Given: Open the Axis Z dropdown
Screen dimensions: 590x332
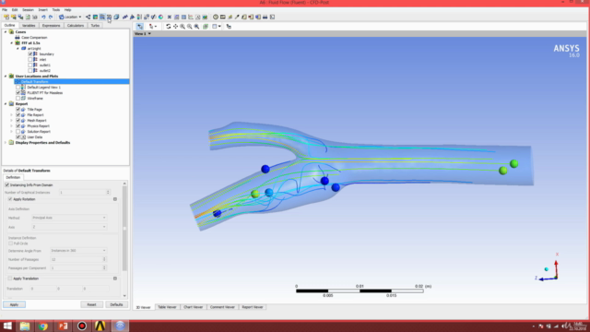Looking at the screenshot, I should tap(69, 227).
